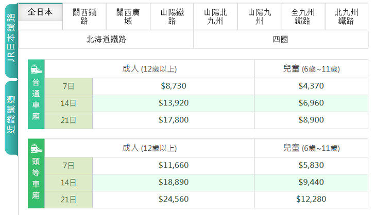The width and height of the screenshot is (375, 215).
Task: Click the 7日 row under 普通車廂
Action: [69, 86]
